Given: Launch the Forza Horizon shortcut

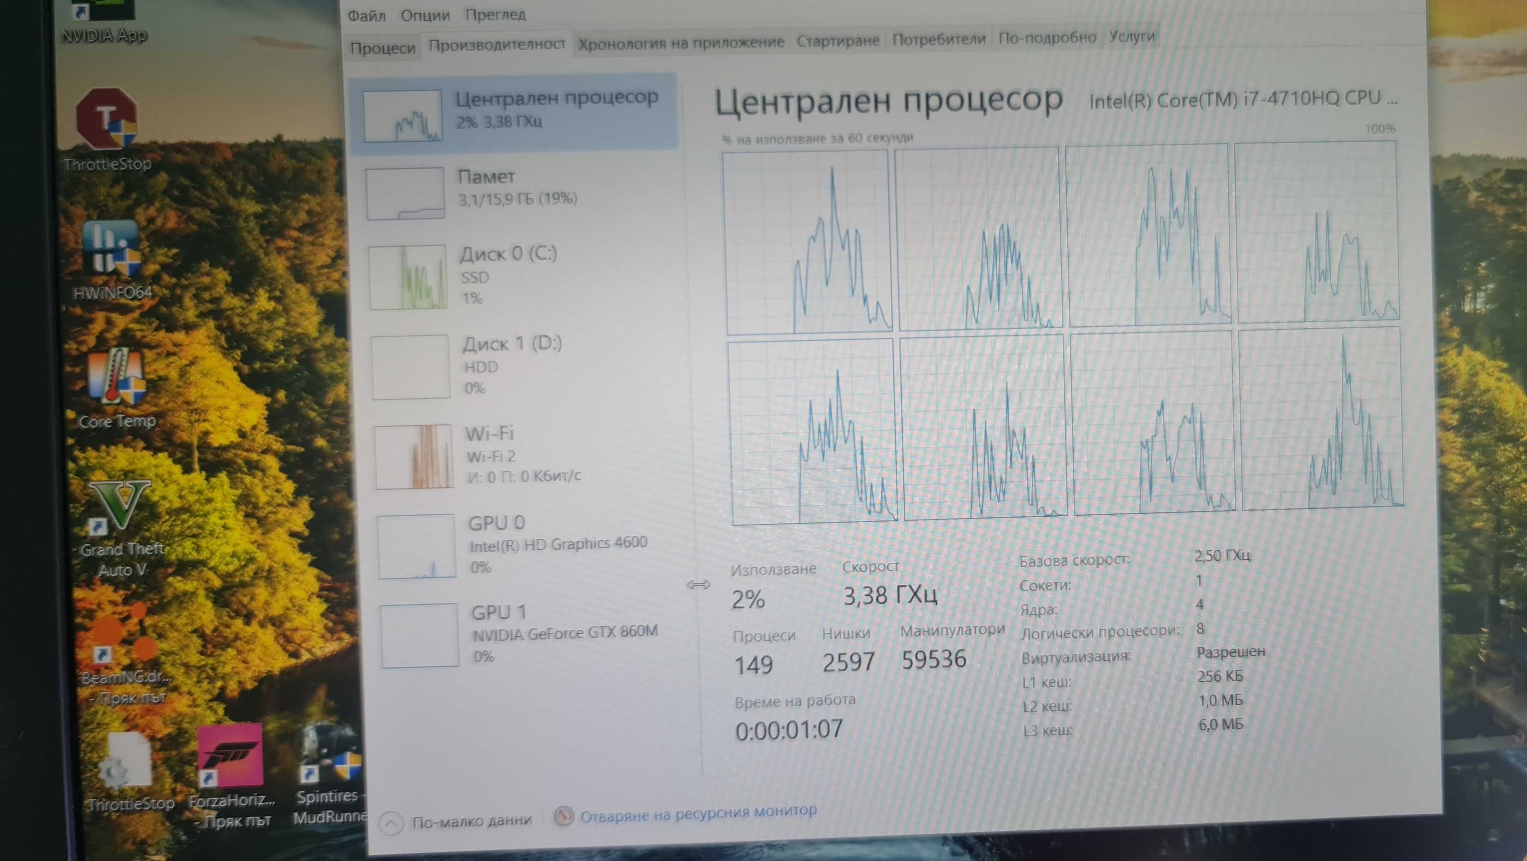Looking at the screenshot, I should pyautogui.click(x=230, y=755).
